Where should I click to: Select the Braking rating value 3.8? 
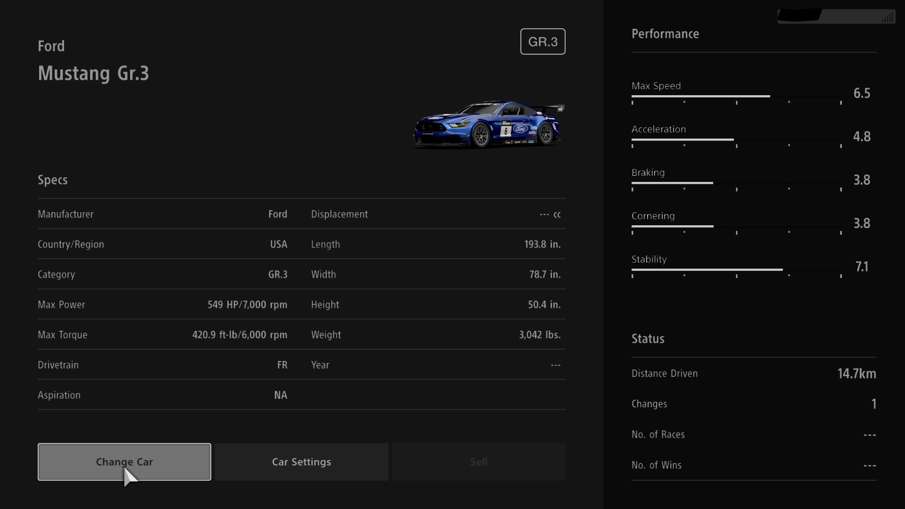pos(862,180)
